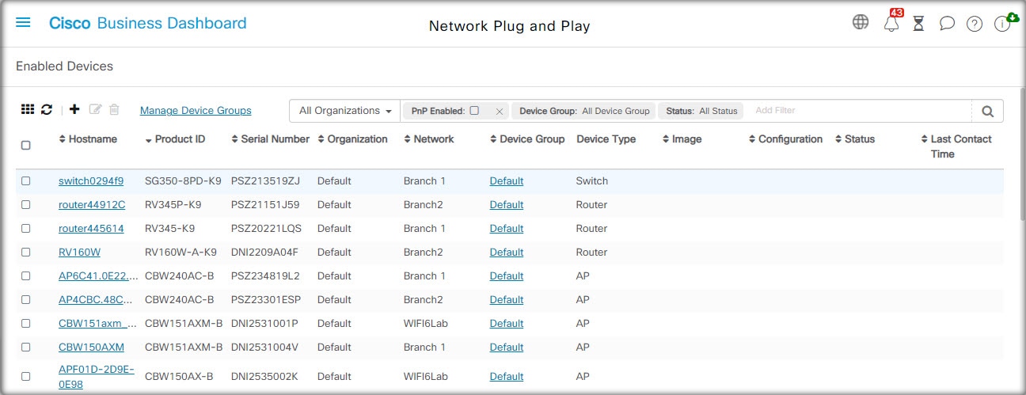Click the search magnifier button

click(987, 111)
